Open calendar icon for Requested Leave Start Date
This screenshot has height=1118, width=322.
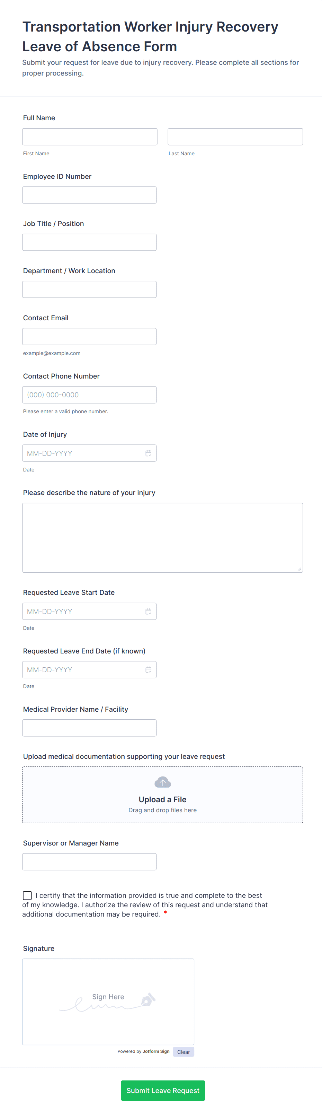pos(148,611)
